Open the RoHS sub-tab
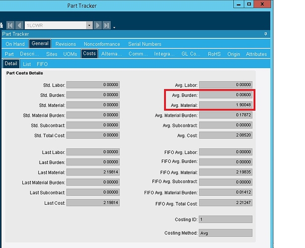Screen dimensions: 305x248 (x=214, y=54)
